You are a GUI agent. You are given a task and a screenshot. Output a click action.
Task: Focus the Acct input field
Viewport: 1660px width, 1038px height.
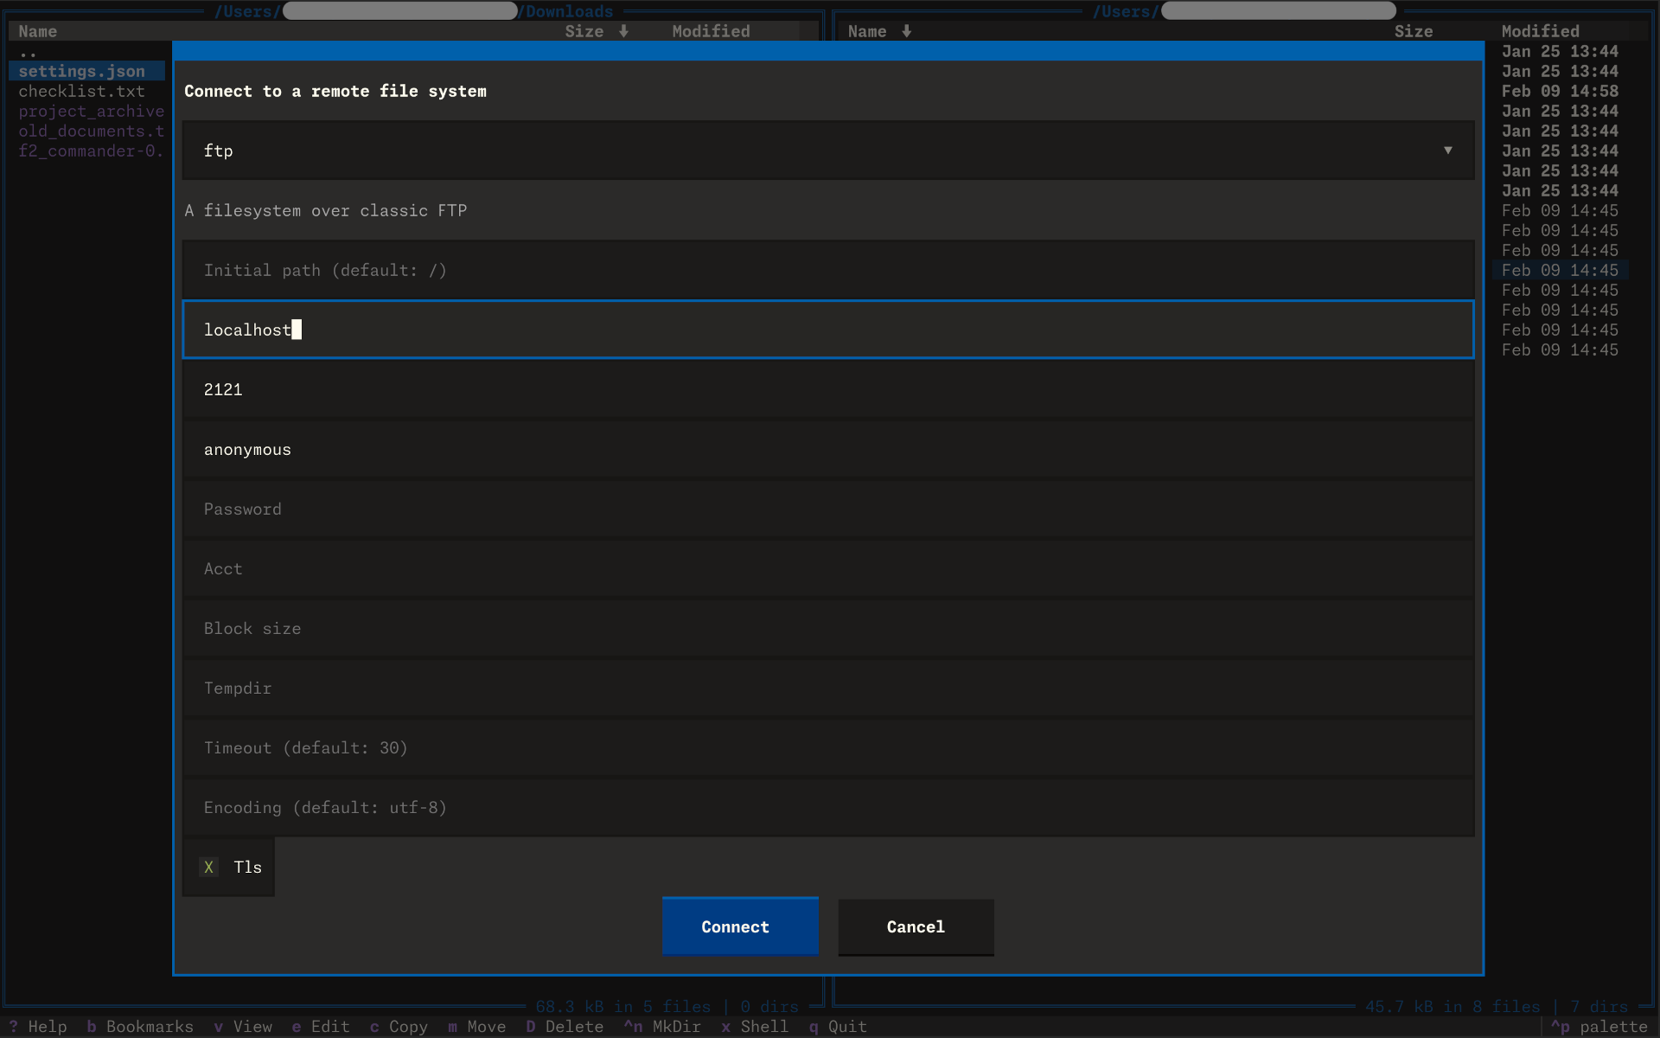pos(827,568)
